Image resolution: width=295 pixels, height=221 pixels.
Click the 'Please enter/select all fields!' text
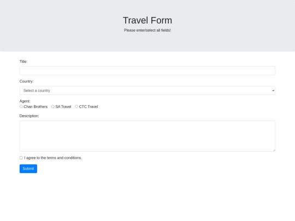[x=147, y=30]
